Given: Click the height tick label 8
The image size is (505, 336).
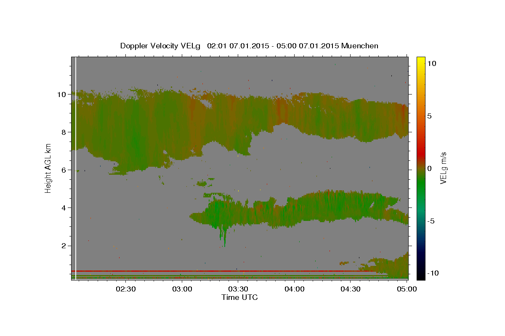Looking at the screenshot, I should click(x=64, y=132).
